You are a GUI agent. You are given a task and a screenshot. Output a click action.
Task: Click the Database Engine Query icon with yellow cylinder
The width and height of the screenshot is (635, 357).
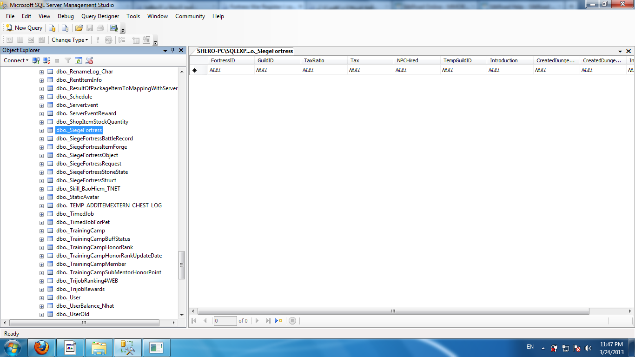tap(52, 28)
